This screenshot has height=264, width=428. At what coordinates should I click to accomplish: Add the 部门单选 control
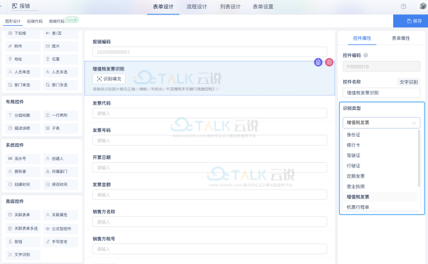coord(23,85)
